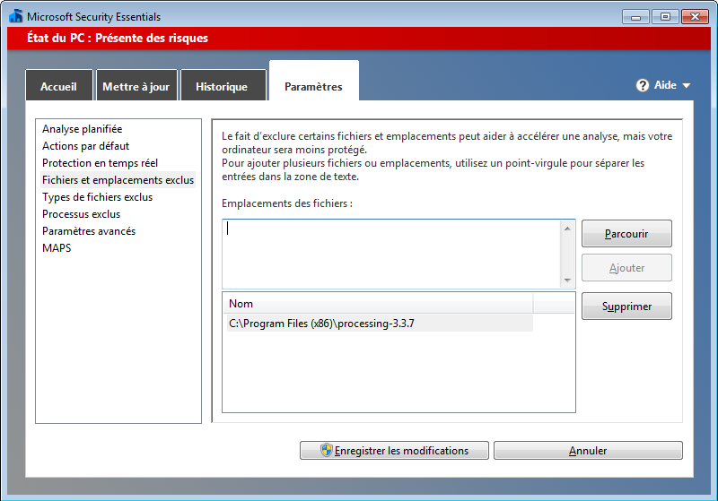Select Fichiers et emplacements exclus
This screenshot has width=718, height=501.
point(118,179)
